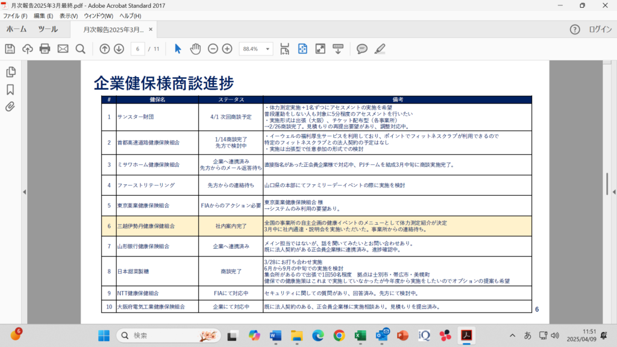Open the 表示(V) menu
The height and width of the screenshot is (347, 617).
(x=69, y=16)
